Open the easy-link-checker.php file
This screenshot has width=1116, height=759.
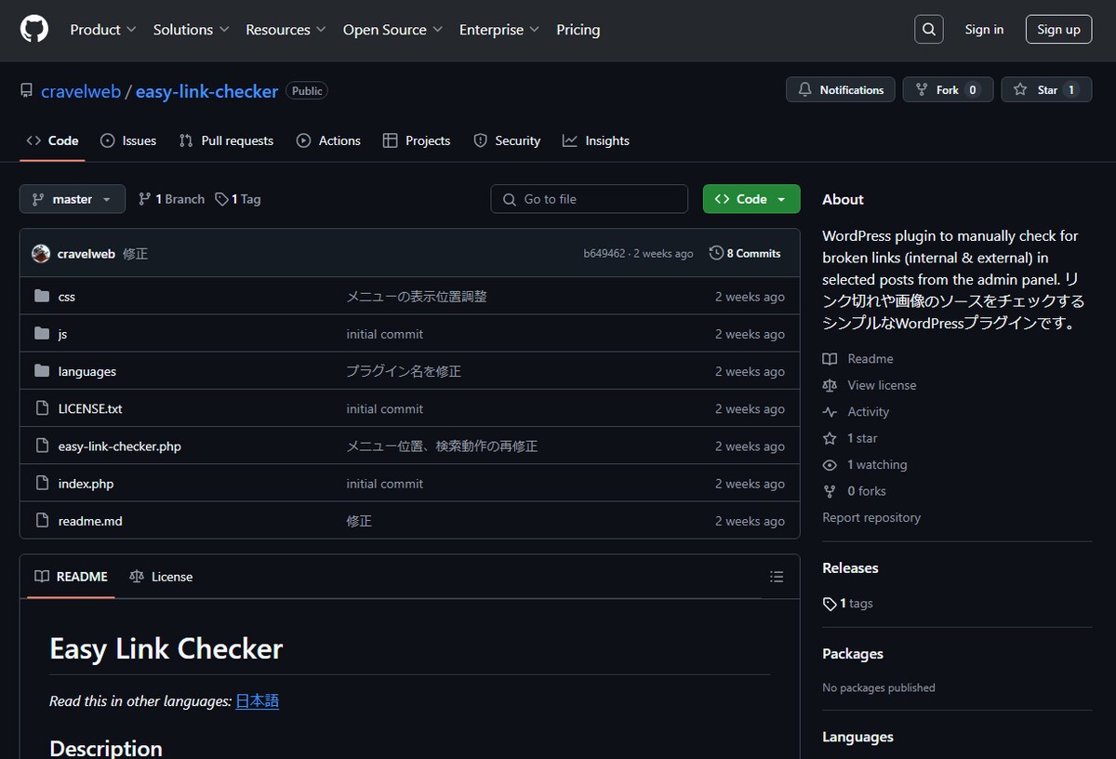119,446
